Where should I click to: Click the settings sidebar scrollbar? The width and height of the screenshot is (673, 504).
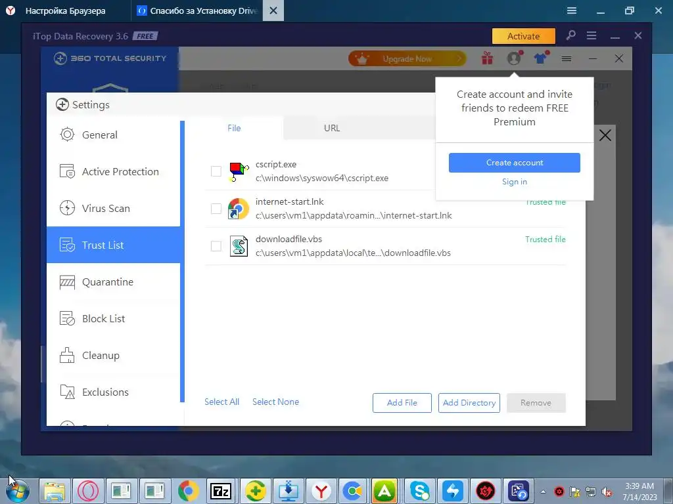click(182, 261)
